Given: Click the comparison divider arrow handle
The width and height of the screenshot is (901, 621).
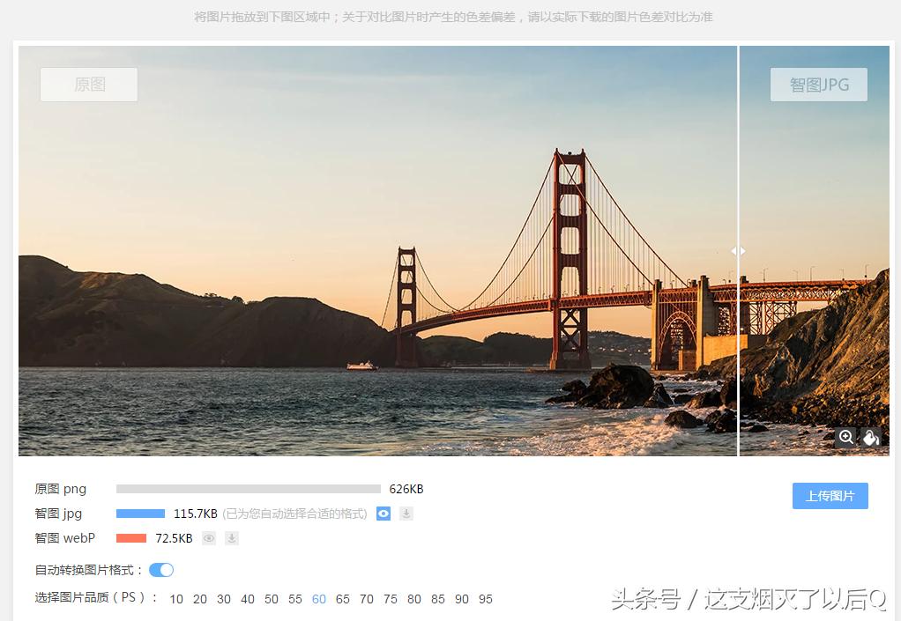Looking at the screenshot, I should (739, 251).
